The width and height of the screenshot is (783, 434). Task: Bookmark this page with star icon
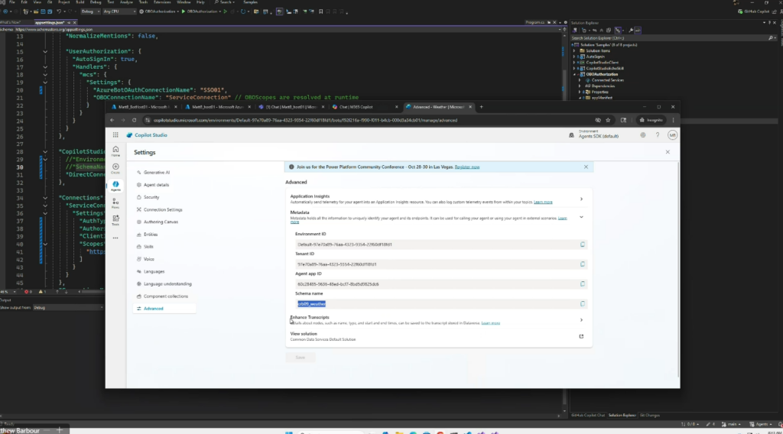pos(608,120)
